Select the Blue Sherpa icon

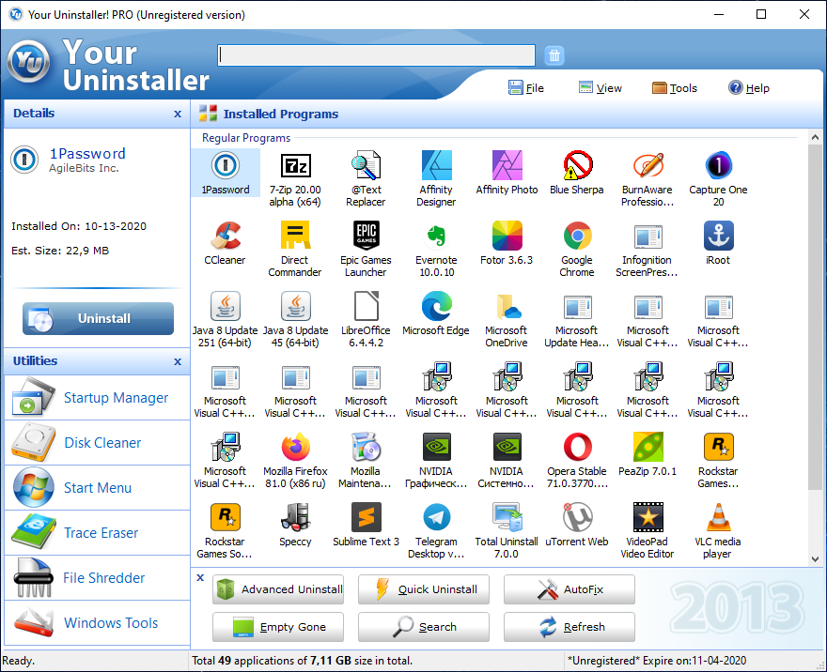coord(577,165)
